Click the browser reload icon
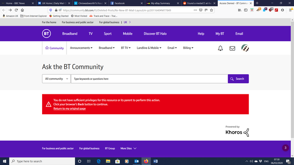 point(16,10)
